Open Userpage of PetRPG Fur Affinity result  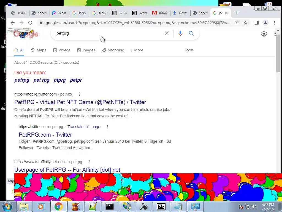tap(67, 170)
